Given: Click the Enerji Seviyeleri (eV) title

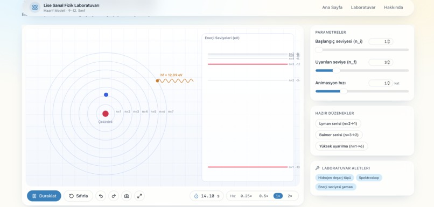Looking at the screenshot, I should [x=222, y=38].
